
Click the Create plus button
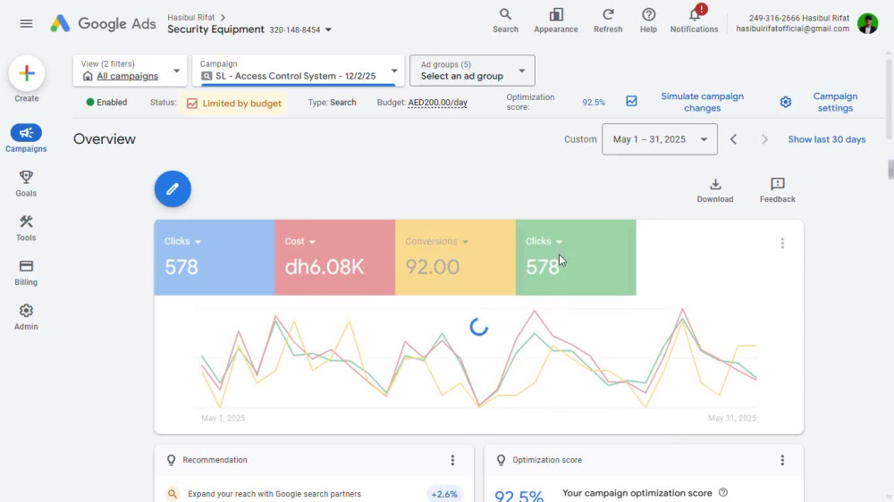tap(26, 73)
